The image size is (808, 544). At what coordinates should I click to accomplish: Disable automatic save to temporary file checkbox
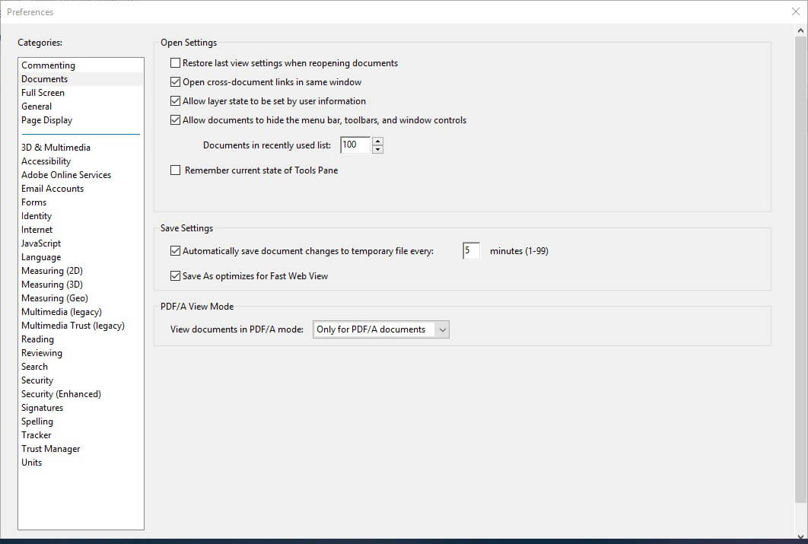[175, 251]
